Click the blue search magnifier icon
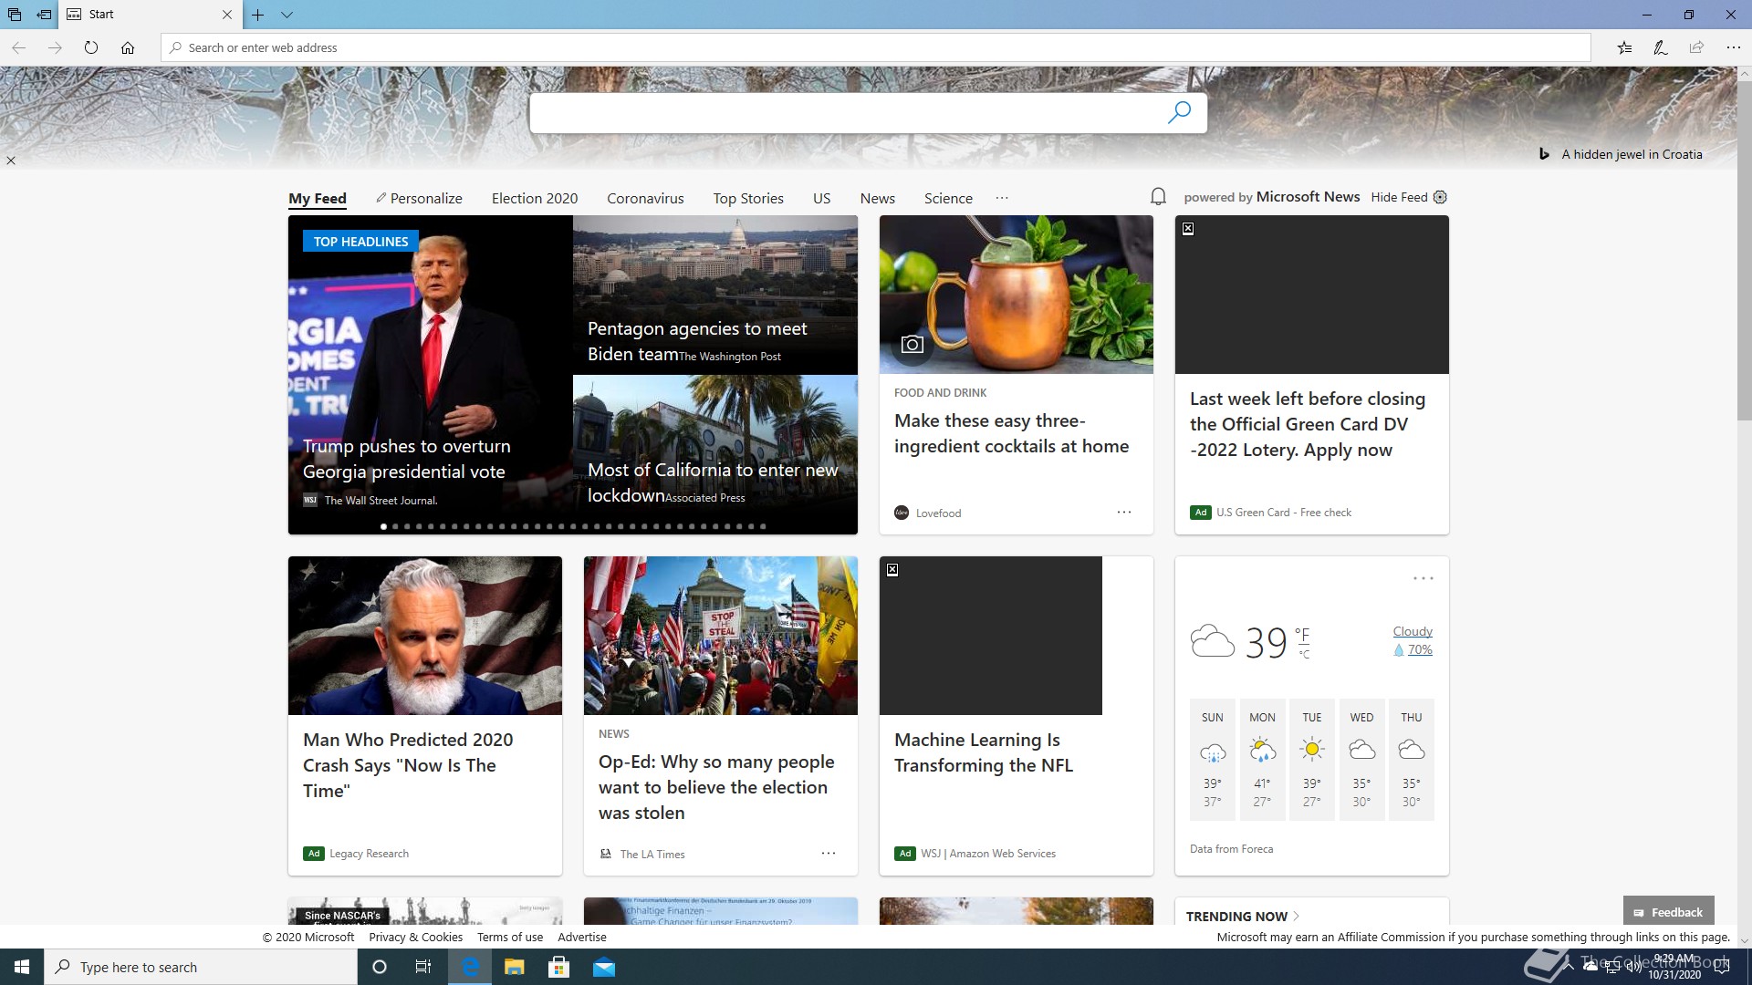The width and height of the screenshot is (1752, 985). (x=1179, y=112)
